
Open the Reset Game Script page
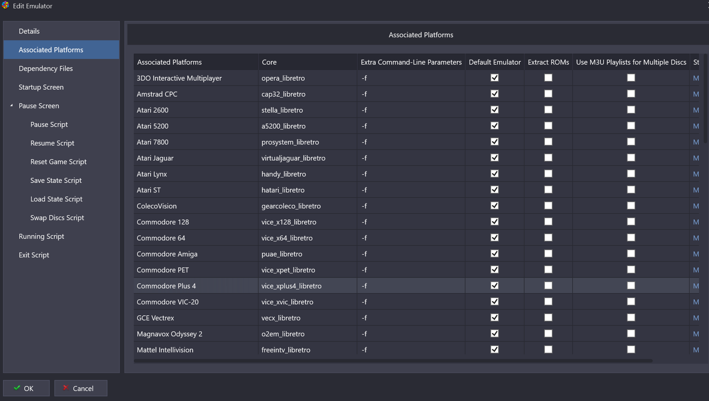coord(61,162)
